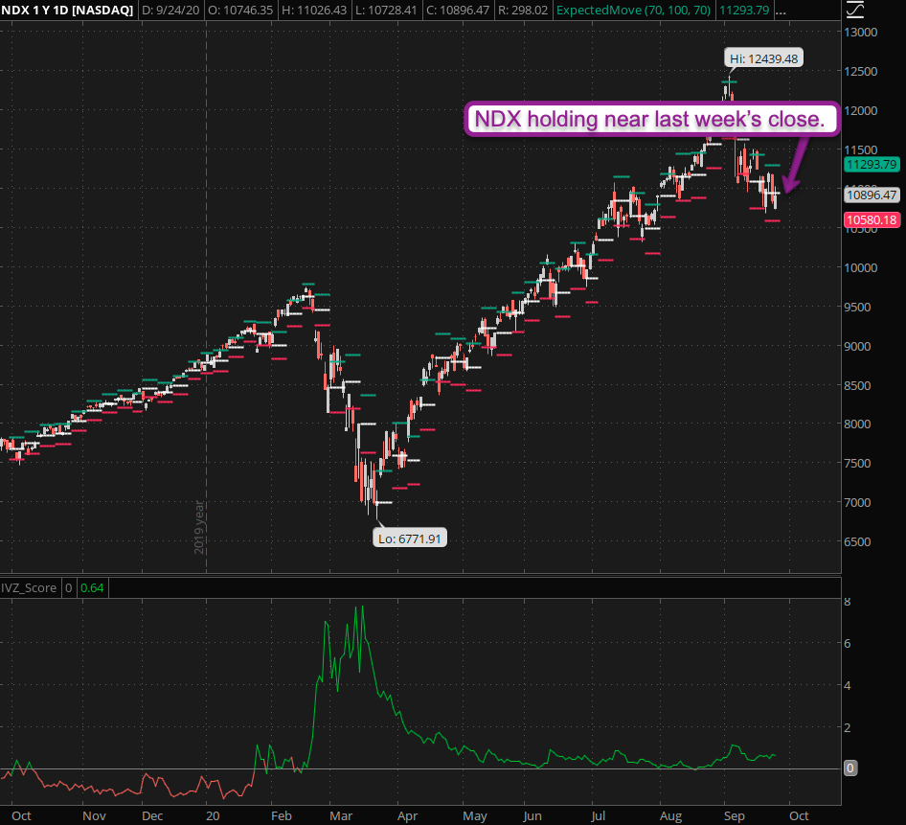Click the red 10580.18 price bubble
This screenshot has height=825, width=906.
(x=872, y=219)
